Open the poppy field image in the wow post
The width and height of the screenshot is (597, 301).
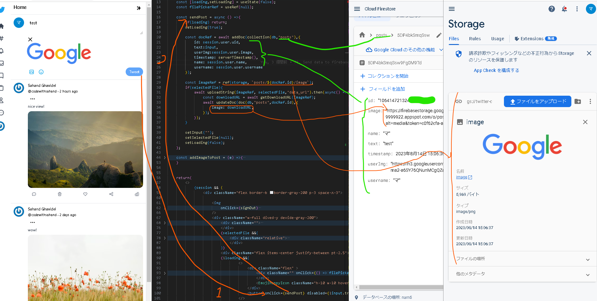tap(85, 268)
